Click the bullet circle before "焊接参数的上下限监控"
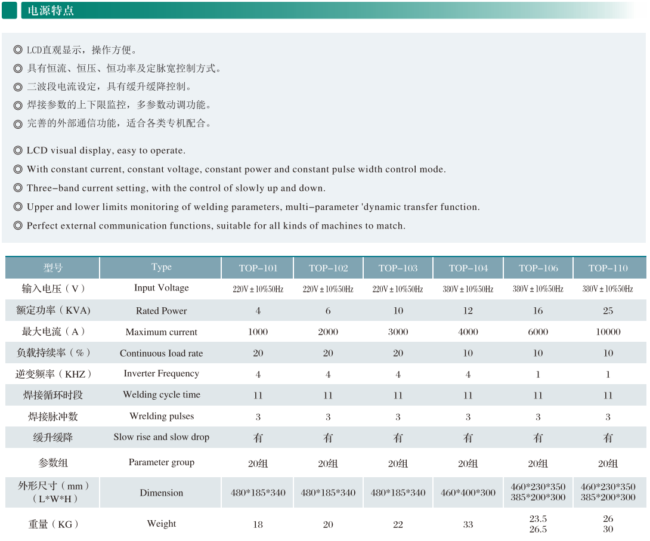This screenshot has width=650, height=541. [x=18, y=106]
